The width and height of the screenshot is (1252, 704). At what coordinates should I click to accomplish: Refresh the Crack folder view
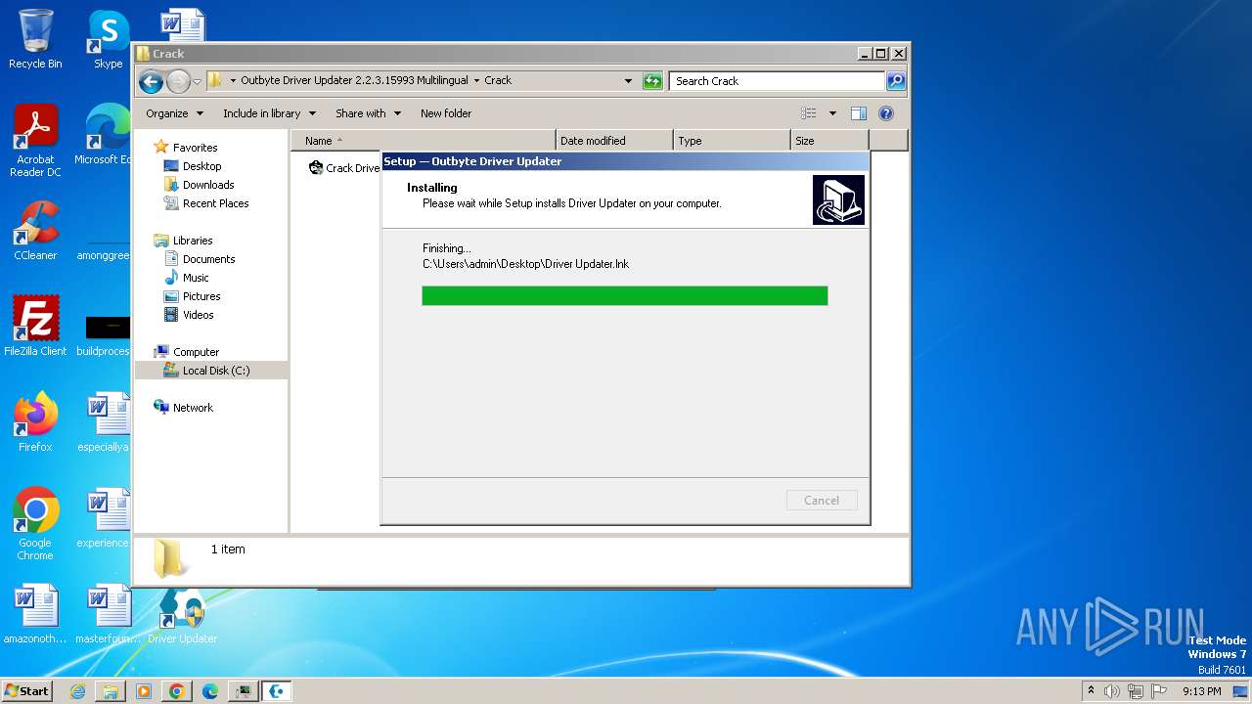click(652, 81)
